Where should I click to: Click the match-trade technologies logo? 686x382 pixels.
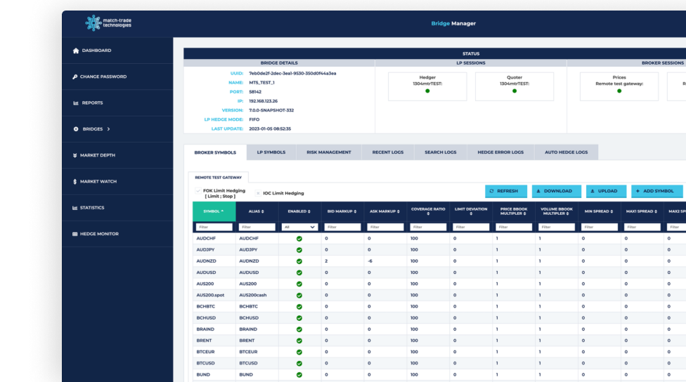[x=108, y=22]
